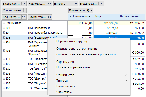
Task: Click filter funnel icon on Найменува field
Action: (x=50, y=17)
